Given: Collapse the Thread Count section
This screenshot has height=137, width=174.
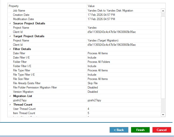Looking at the screenshot, I should [10, 105].
